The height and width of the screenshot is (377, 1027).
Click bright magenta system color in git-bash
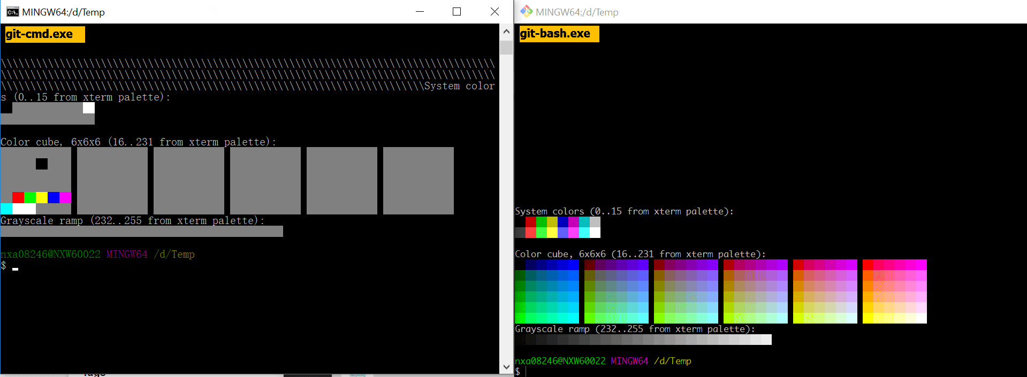coord(574,233)
